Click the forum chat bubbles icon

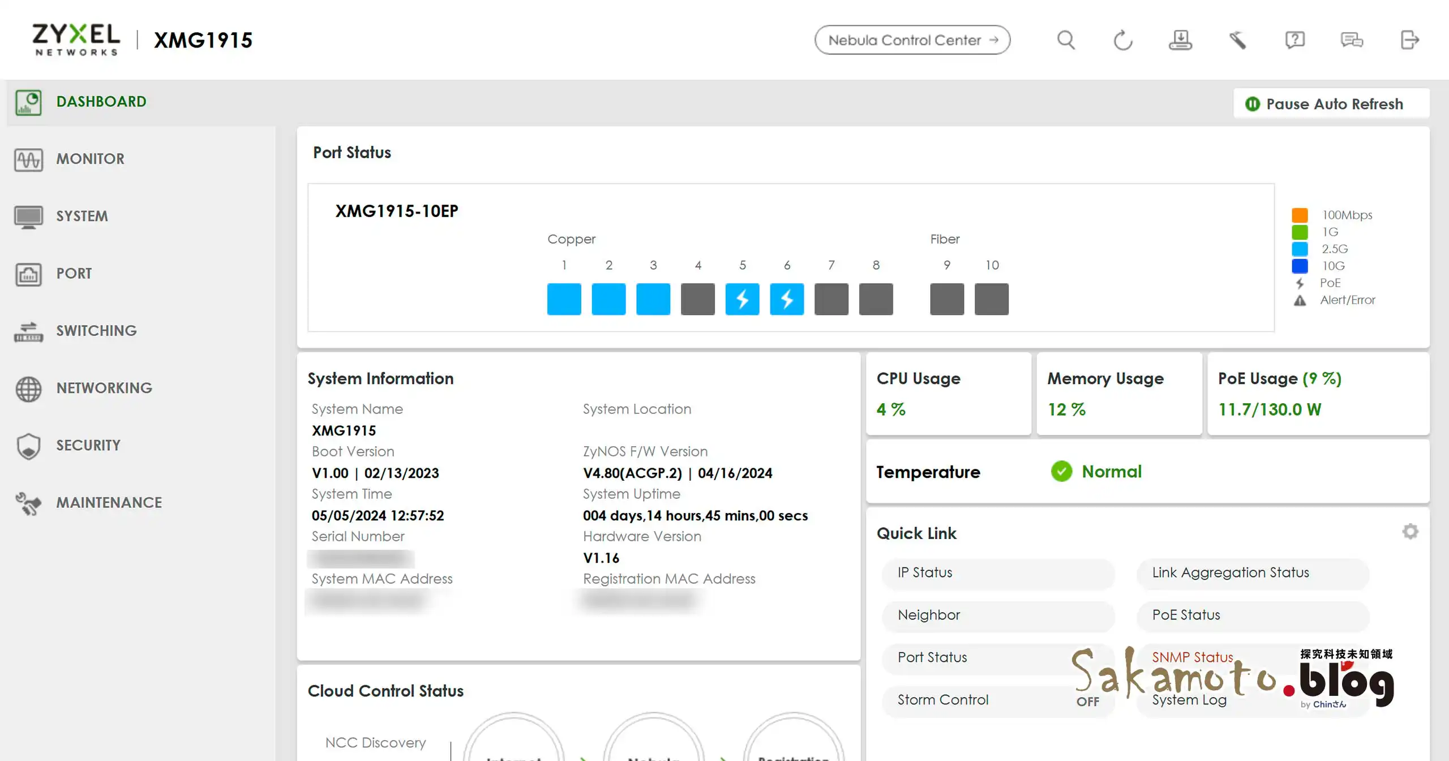click(x=1352, y=40)
